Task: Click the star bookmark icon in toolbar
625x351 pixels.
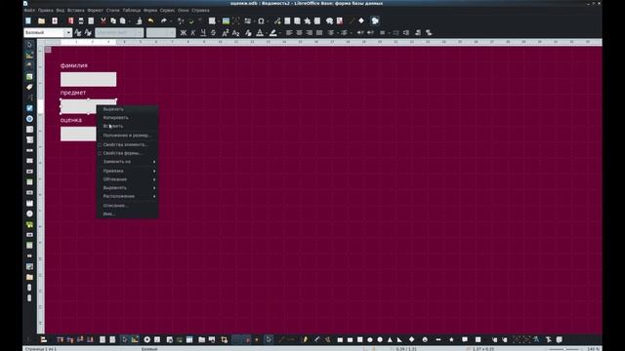Action: point(308,20)
